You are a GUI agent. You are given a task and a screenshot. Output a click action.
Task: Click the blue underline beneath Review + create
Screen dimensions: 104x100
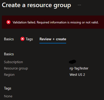[x=53, y=43]
